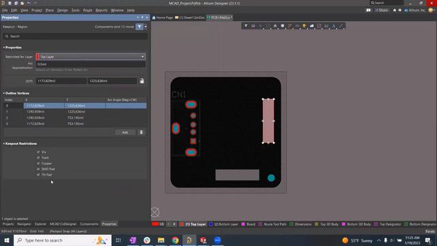
Task: Click the Windows Start button
Action: coord(7,240)
